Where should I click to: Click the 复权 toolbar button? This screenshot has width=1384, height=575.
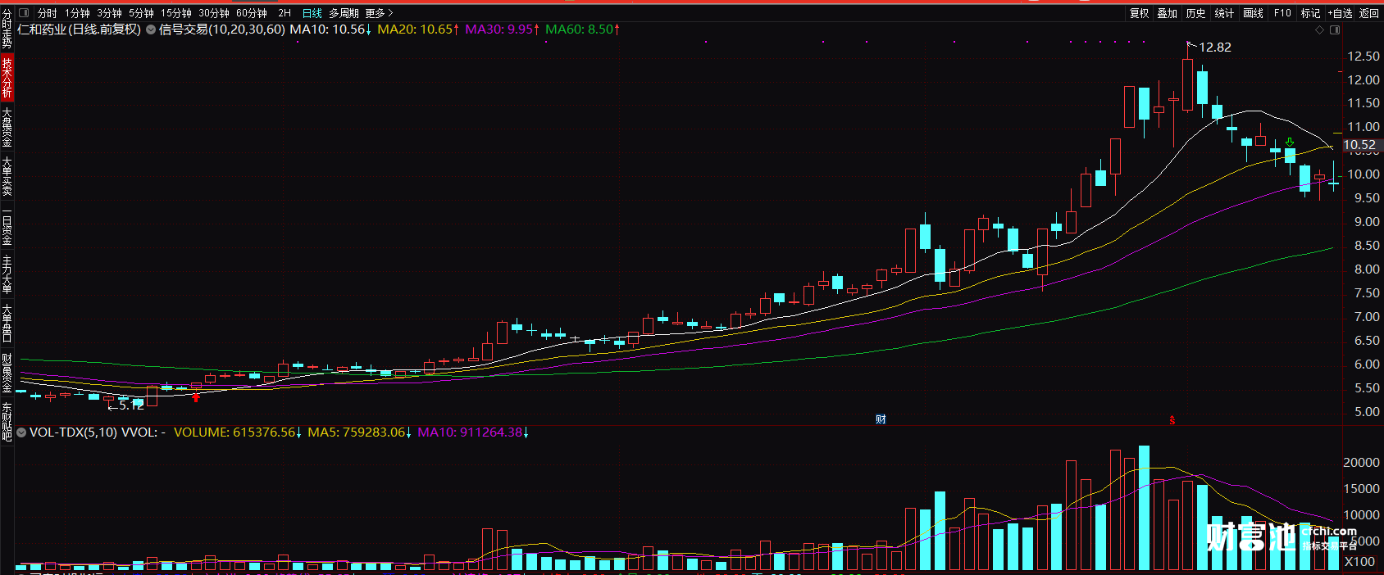pos(1139,13)
